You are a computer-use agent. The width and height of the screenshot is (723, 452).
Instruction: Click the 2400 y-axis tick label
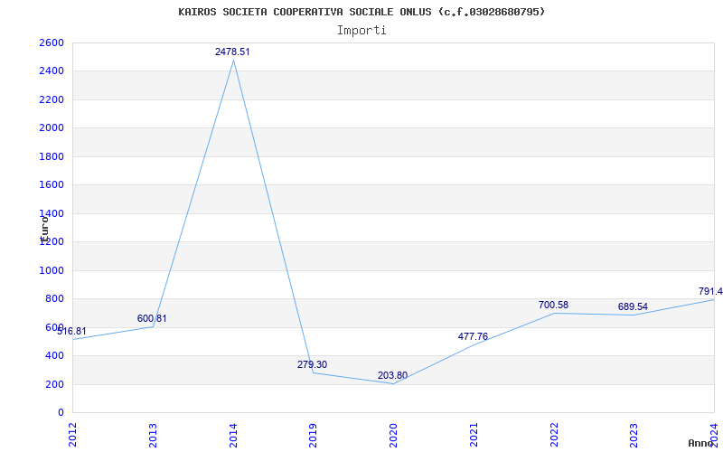(x=52, y=71)
